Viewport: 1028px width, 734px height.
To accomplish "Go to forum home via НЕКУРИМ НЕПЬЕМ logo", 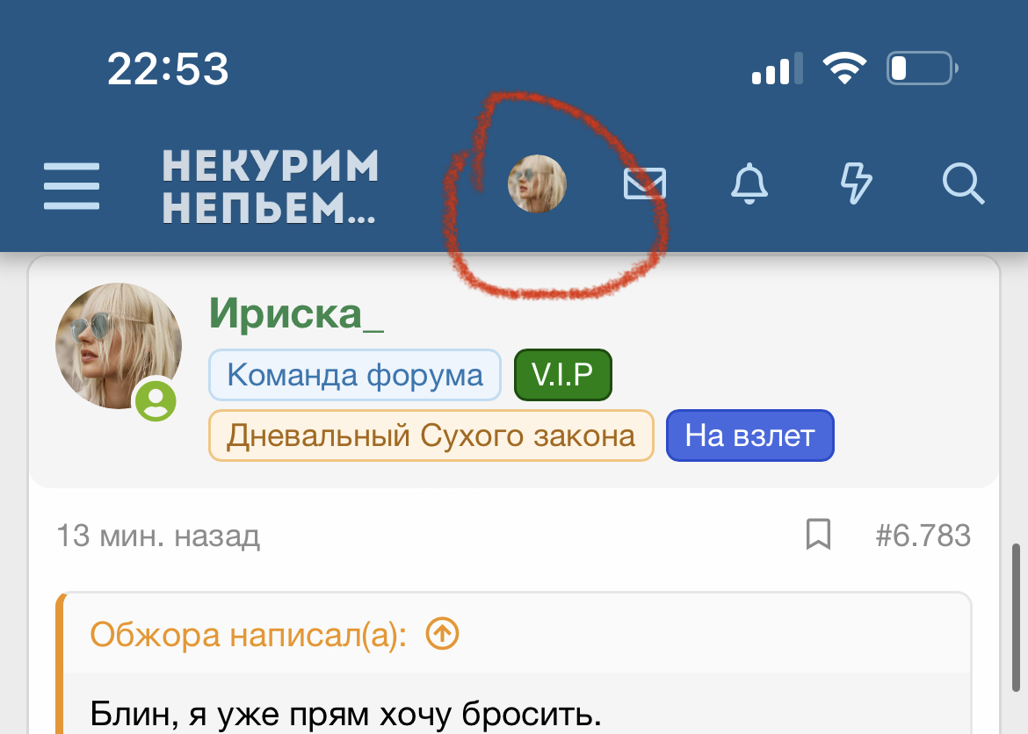I will coord(270,187).
